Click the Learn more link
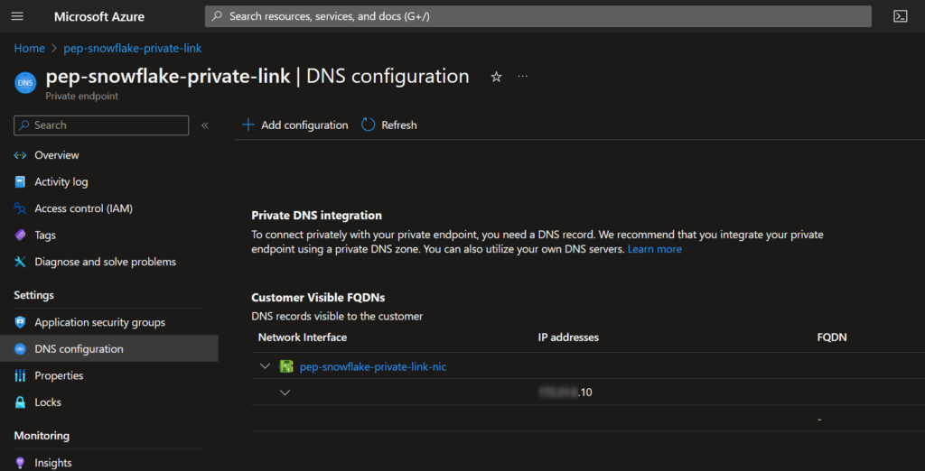 [x=655, y=249]
